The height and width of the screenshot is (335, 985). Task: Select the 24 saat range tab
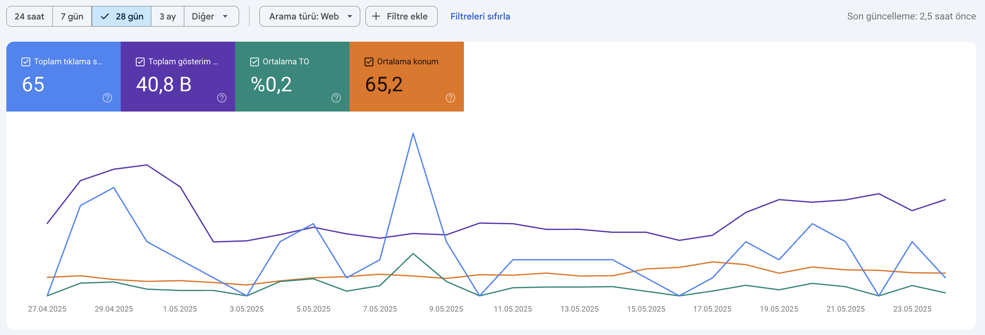[x=29, y=16]
